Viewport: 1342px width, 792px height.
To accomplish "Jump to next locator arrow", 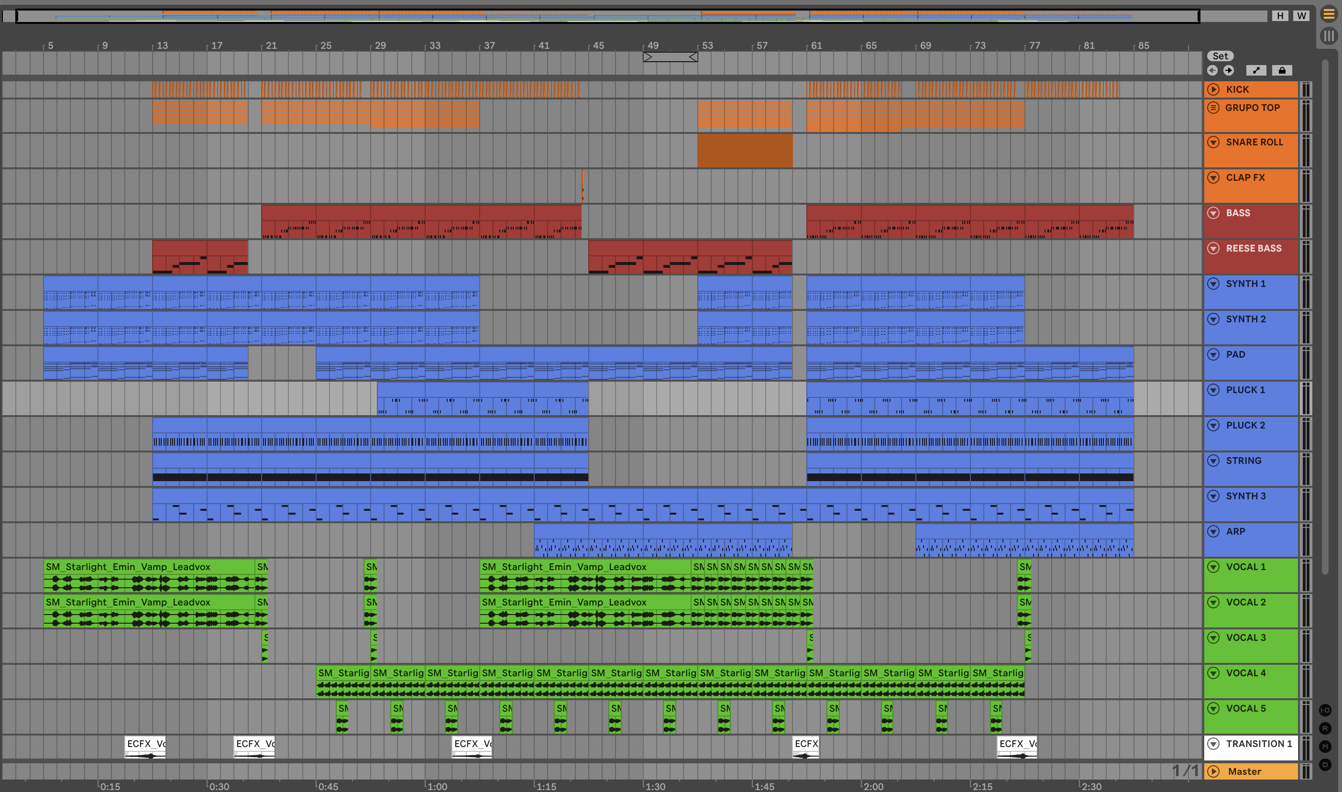I will click(x=1229, y=70).
